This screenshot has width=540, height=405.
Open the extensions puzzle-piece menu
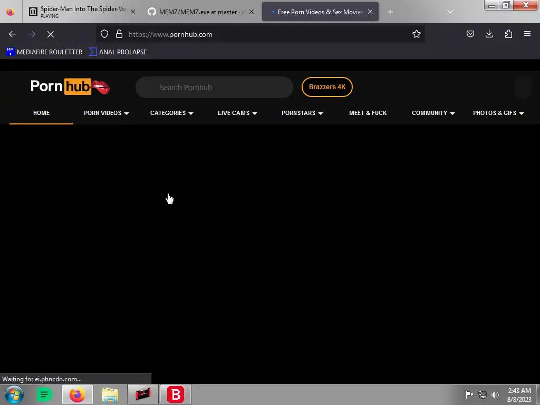pos(508,34)
